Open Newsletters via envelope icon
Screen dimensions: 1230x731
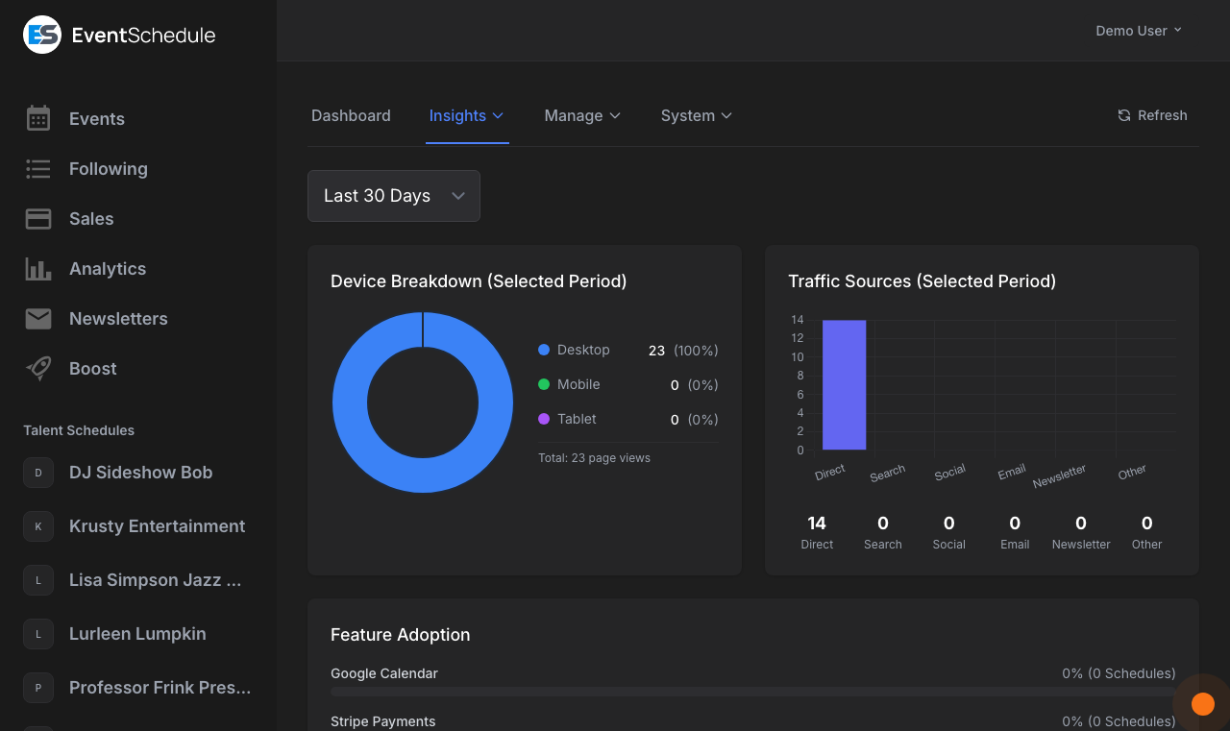tap(38, 319)
